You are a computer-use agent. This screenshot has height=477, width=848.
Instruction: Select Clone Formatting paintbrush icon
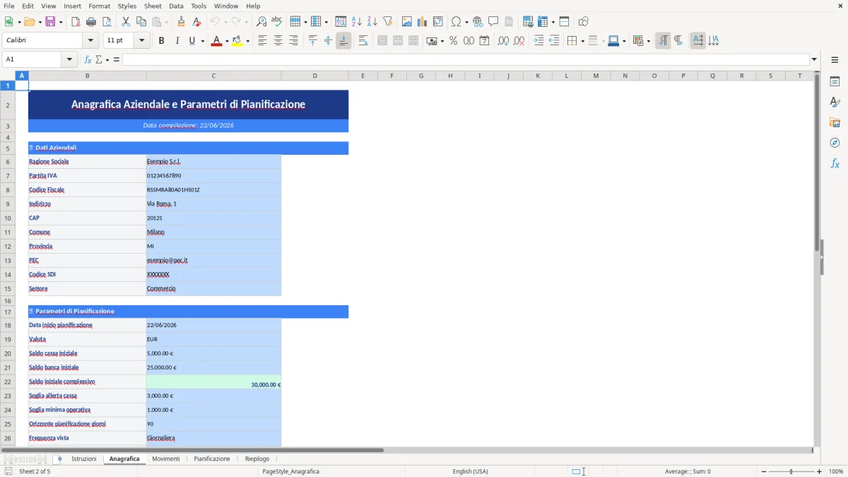[181, 22]
